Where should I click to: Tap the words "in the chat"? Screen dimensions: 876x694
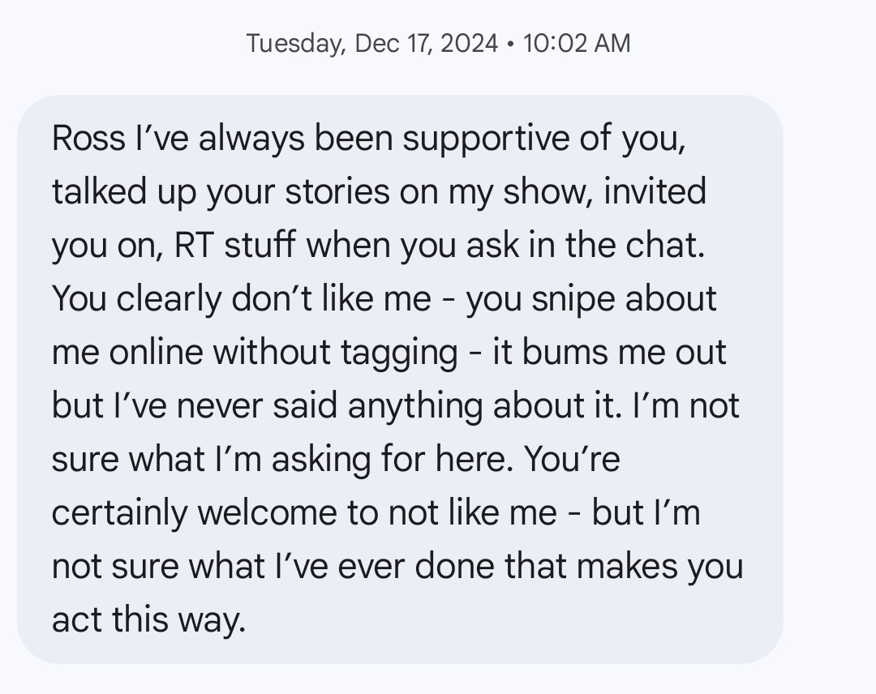[x=616, y=246]
